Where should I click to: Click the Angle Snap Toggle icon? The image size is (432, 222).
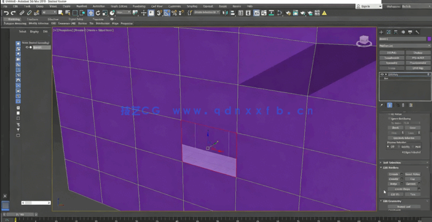(167, 13)
